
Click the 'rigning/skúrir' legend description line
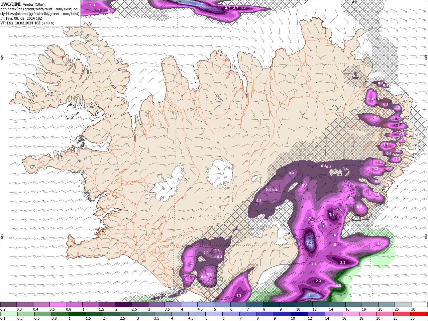pos(39,9)
